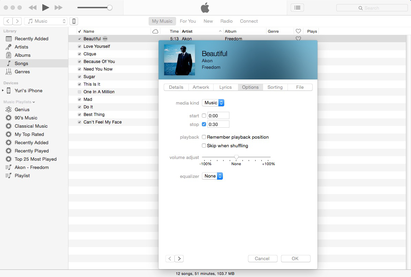The height and width of the screenshot is (277, 411).
Task: Uncheck the Can't Feel My Face checkbox
Action: point(79,122)
